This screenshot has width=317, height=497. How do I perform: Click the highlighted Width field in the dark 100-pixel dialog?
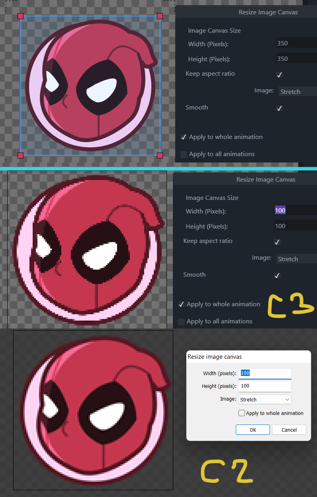[295, 210]
